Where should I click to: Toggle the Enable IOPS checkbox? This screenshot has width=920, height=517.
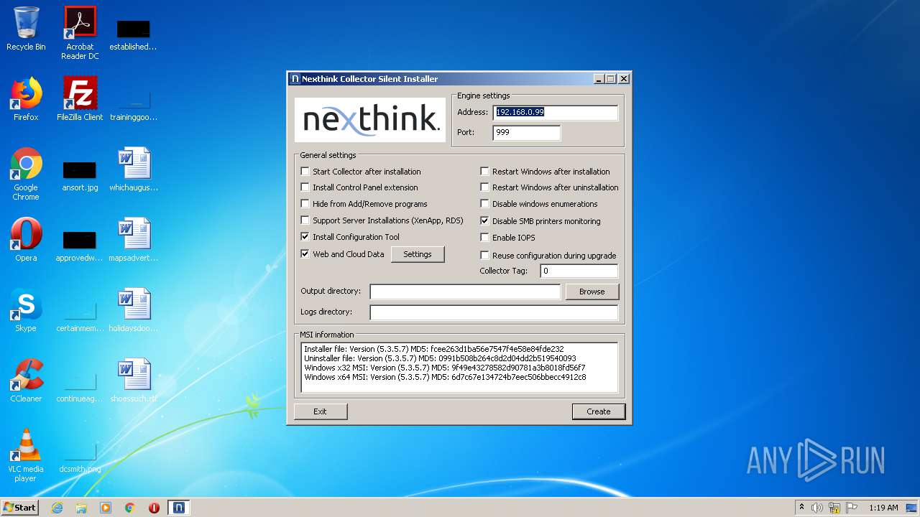[485, 238]
